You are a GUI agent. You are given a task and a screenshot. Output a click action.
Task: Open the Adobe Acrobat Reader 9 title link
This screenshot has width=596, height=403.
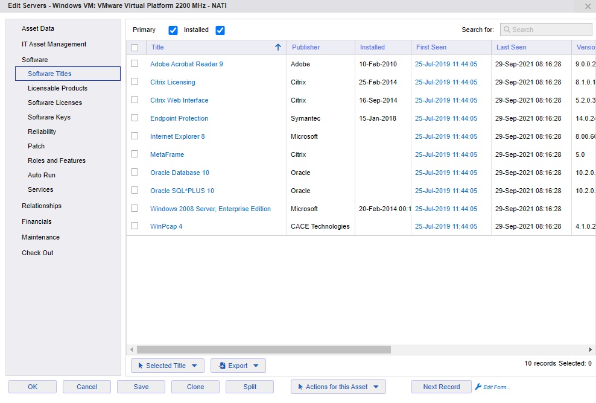click(x=186, y=64)
